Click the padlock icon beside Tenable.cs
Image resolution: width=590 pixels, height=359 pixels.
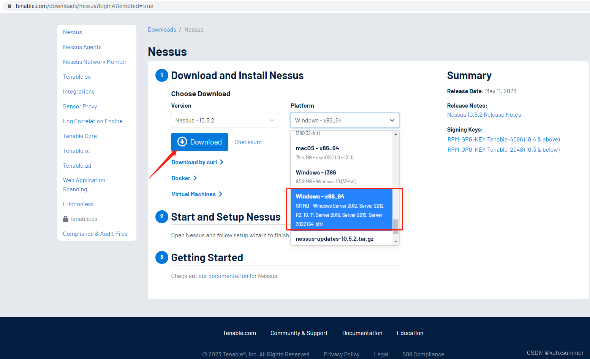pos(65,219)
